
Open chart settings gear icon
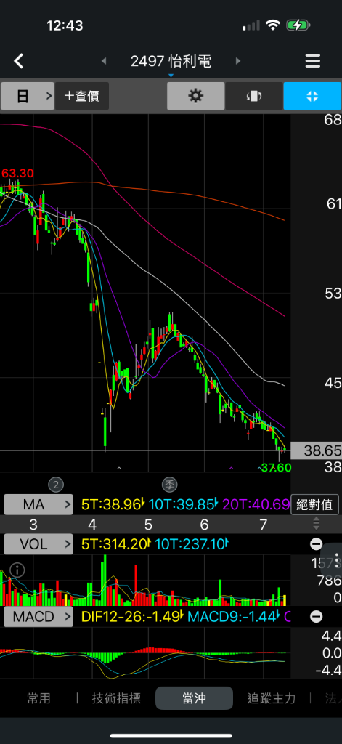196,97
